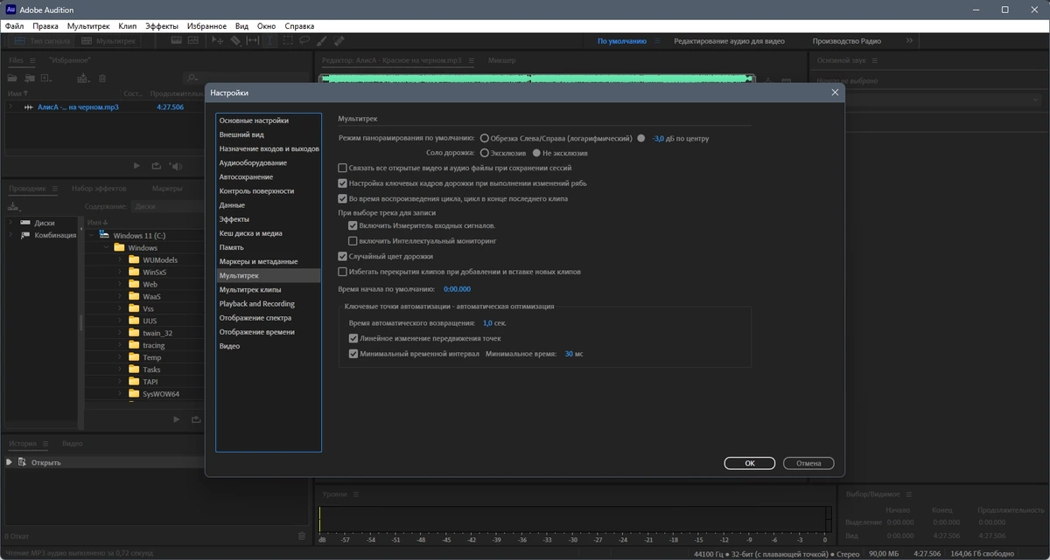Show more workspaces via the double-arrow
Viewport: 1050px width, 560px height.
[x=909, y=41]
